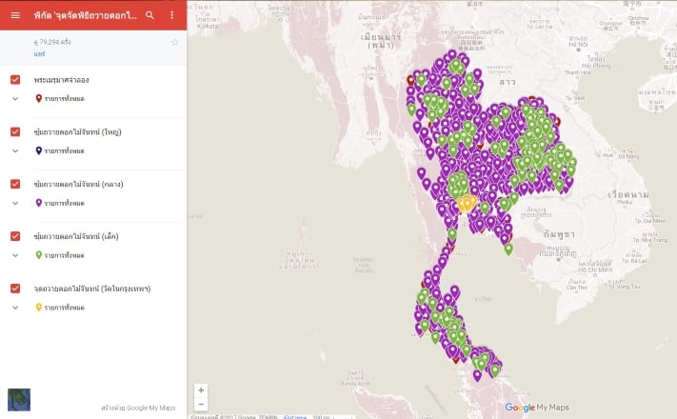Viewport: 677px width, 419px height.
Task: Click the แชร์ share link
Action: pyautogui.click(x=39, y=54)
